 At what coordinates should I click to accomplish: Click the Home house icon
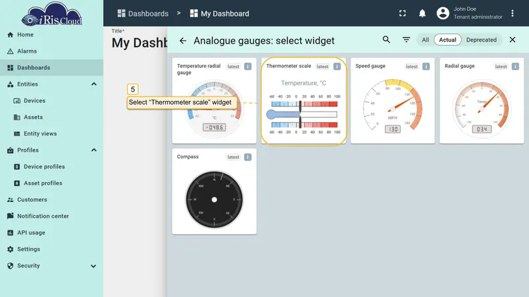10,35
